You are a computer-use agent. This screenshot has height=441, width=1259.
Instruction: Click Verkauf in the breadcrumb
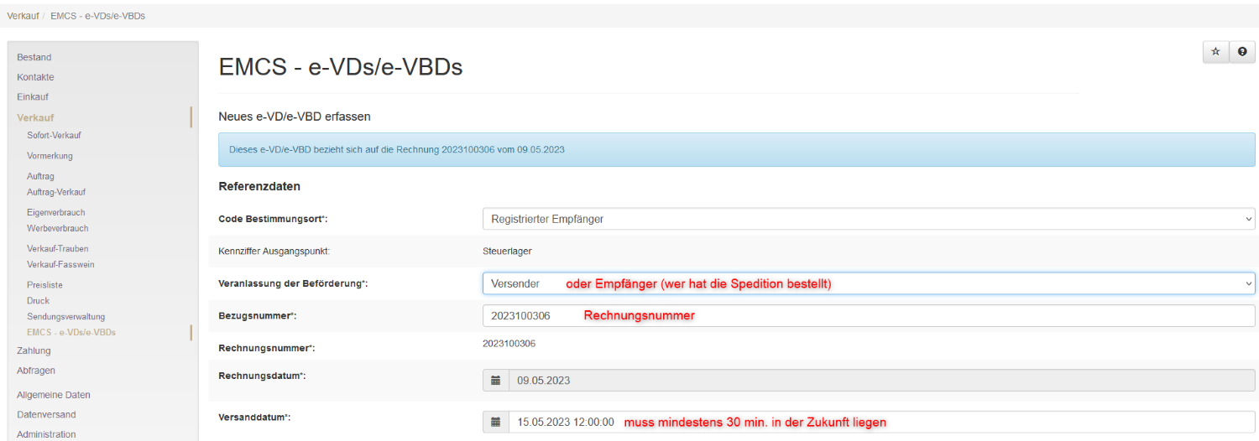[x=22, y=16]
